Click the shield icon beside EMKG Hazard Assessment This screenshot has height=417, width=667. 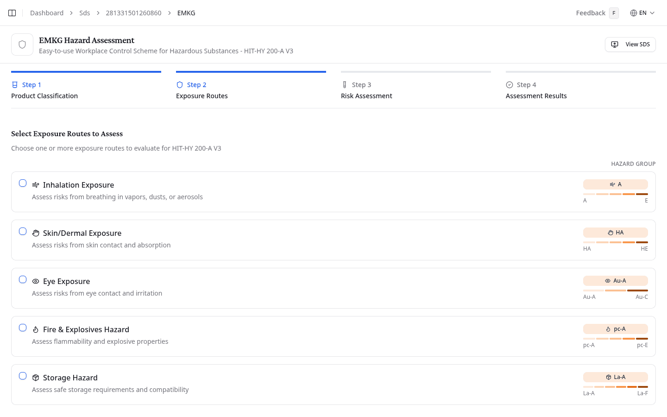click(x=22, y=44)
